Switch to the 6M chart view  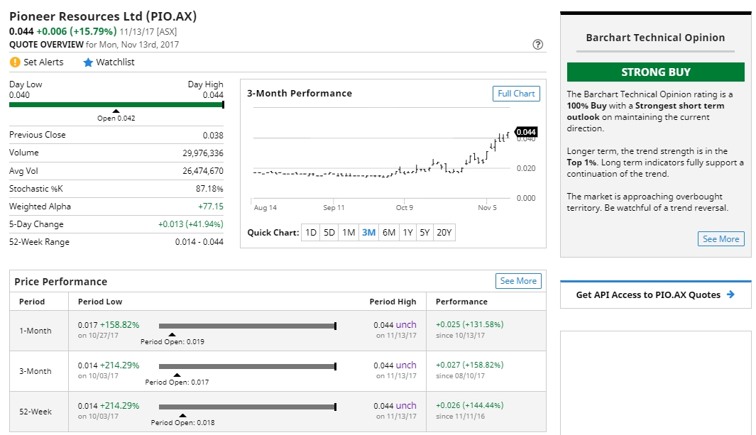pyautogui.click(x=389, y=232)
